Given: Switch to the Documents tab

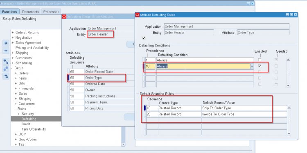Looking at the screenshot, I should [31, 12].
